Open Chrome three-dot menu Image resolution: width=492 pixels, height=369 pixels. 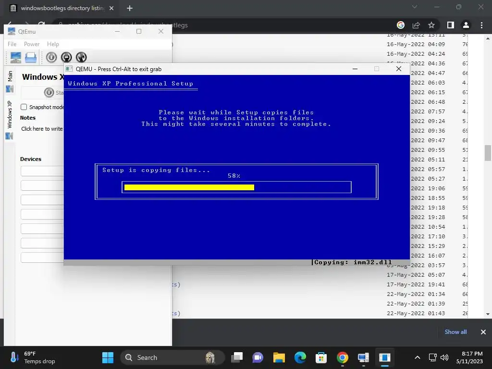pos(481,25)
